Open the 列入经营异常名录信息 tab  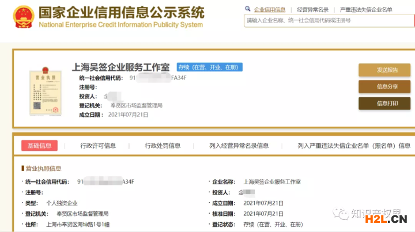[x=239, y=146]
